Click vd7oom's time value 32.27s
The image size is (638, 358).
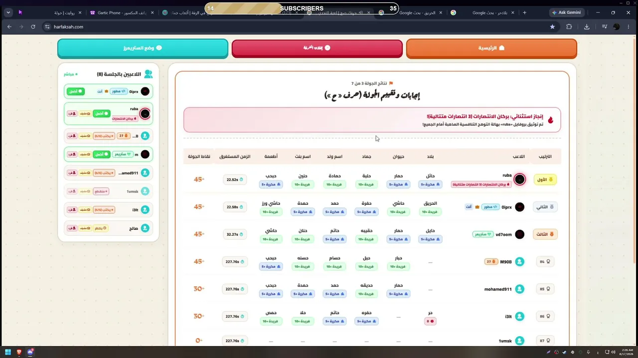point(234,234)
